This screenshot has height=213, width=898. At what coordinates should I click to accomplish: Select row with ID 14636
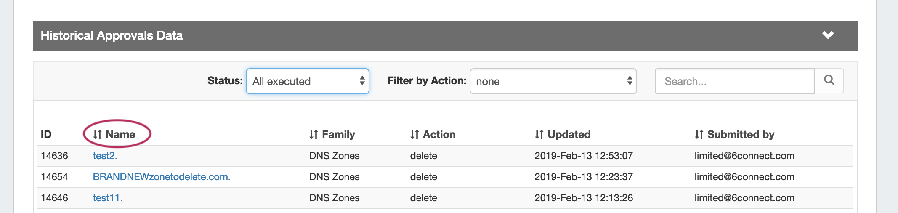(x=54, y=156)
